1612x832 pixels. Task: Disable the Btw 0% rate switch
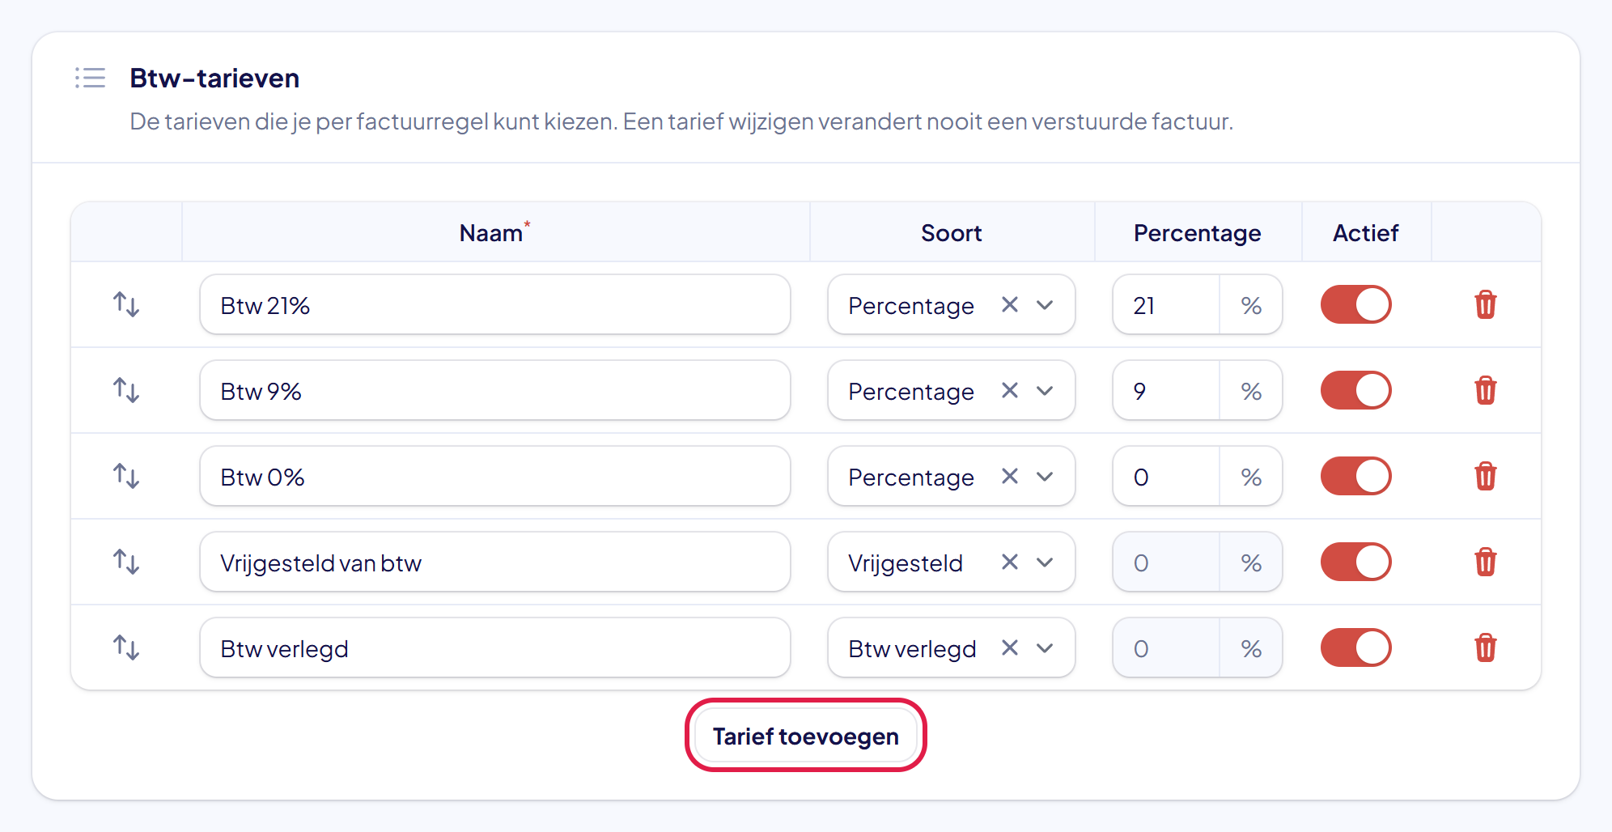[1356, 477]
